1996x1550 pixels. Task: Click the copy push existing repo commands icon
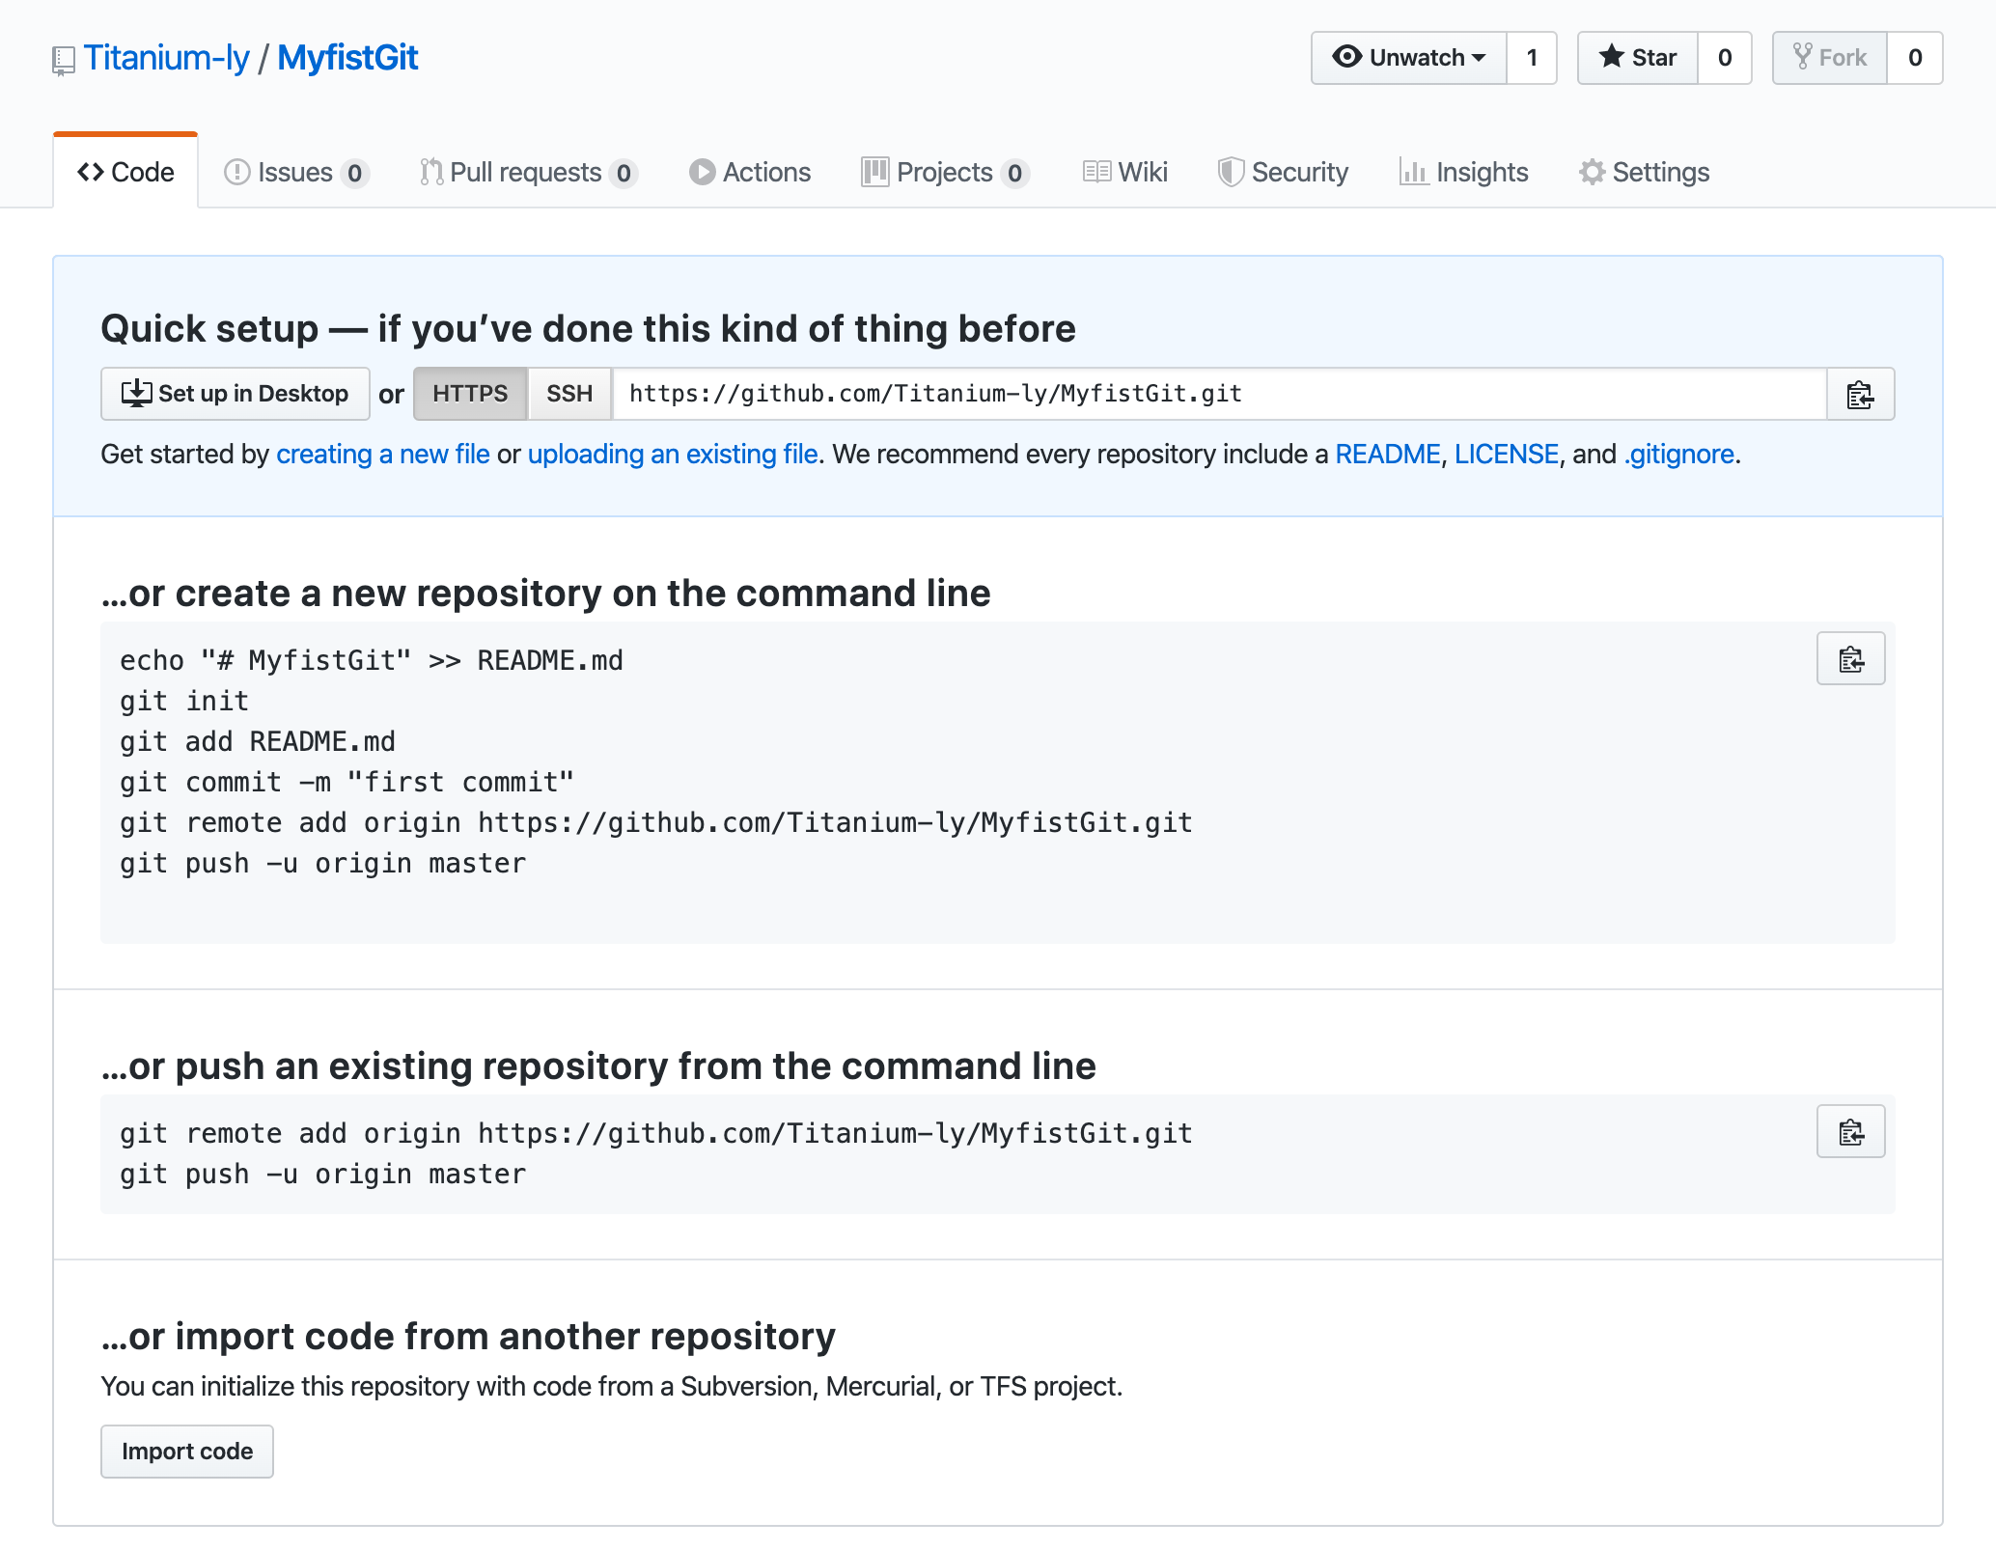tap(1852, 1130)
